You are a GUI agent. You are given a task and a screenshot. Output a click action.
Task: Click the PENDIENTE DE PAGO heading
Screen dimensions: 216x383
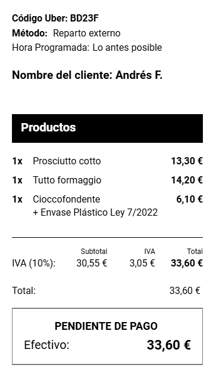[106, 326]
